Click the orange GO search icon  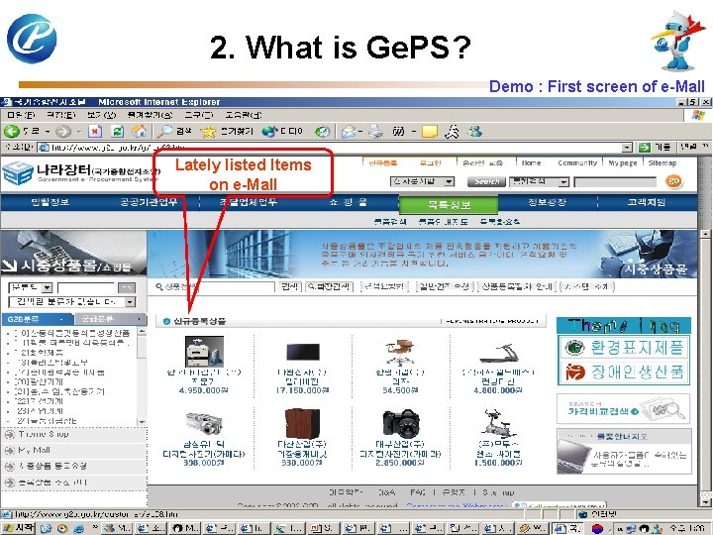pos(674,181)
